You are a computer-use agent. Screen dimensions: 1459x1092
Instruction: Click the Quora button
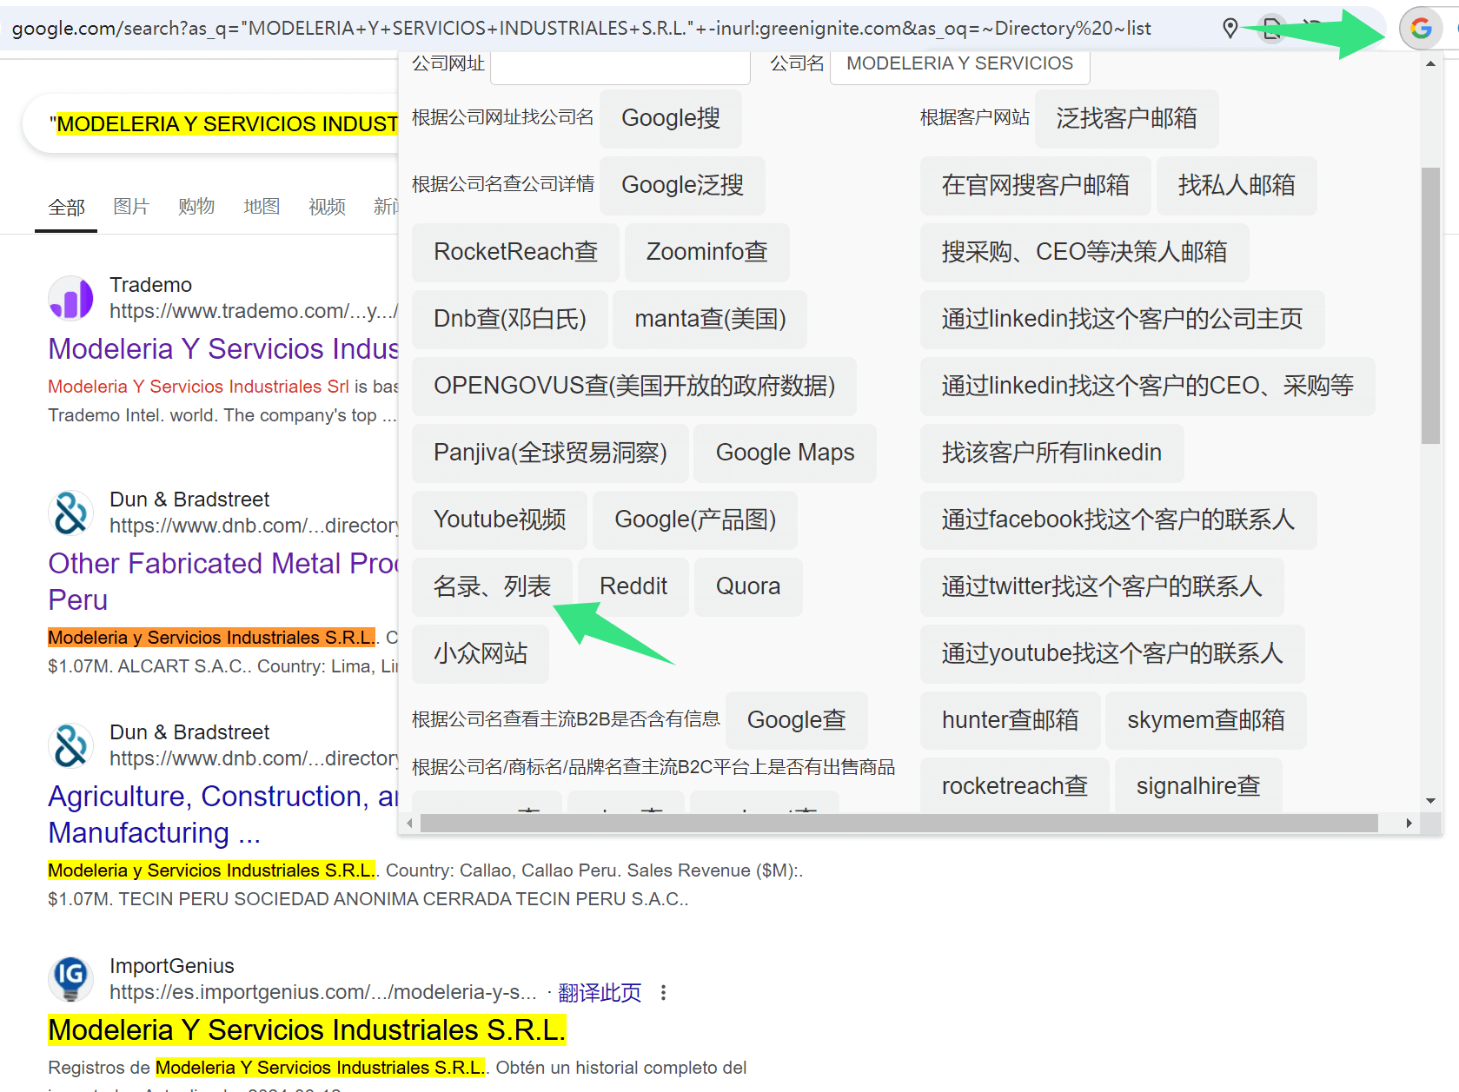click(748, 586)
